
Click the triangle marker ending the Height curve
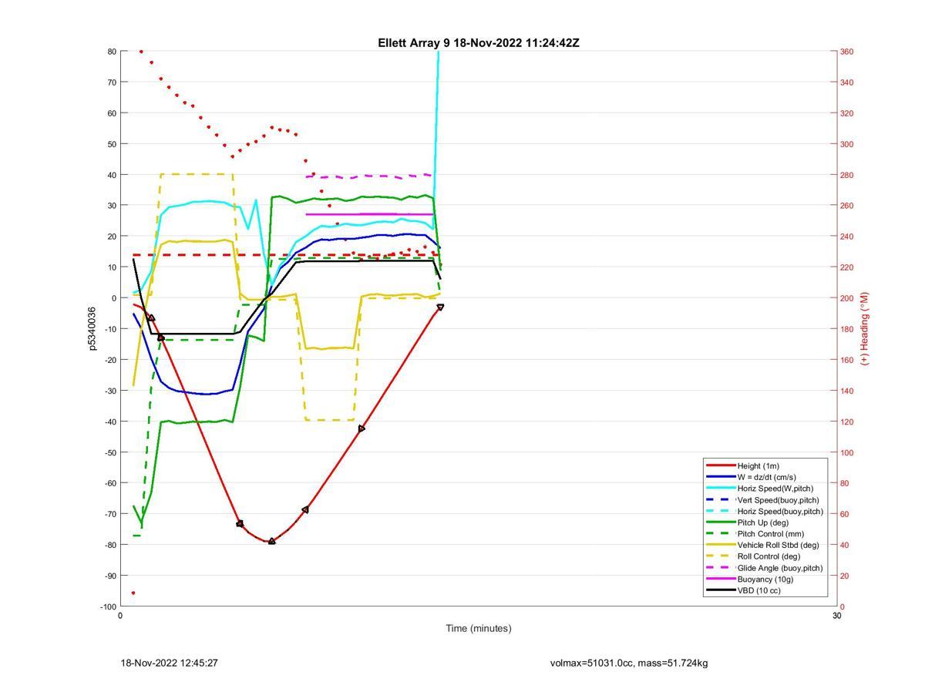tap(440, 307)
